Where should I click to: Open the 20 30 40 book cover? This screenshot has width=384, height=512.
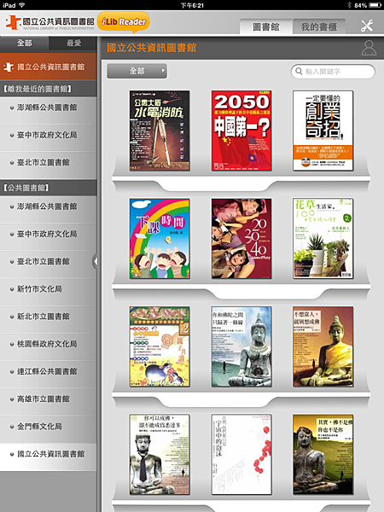[x=241, y=238]
